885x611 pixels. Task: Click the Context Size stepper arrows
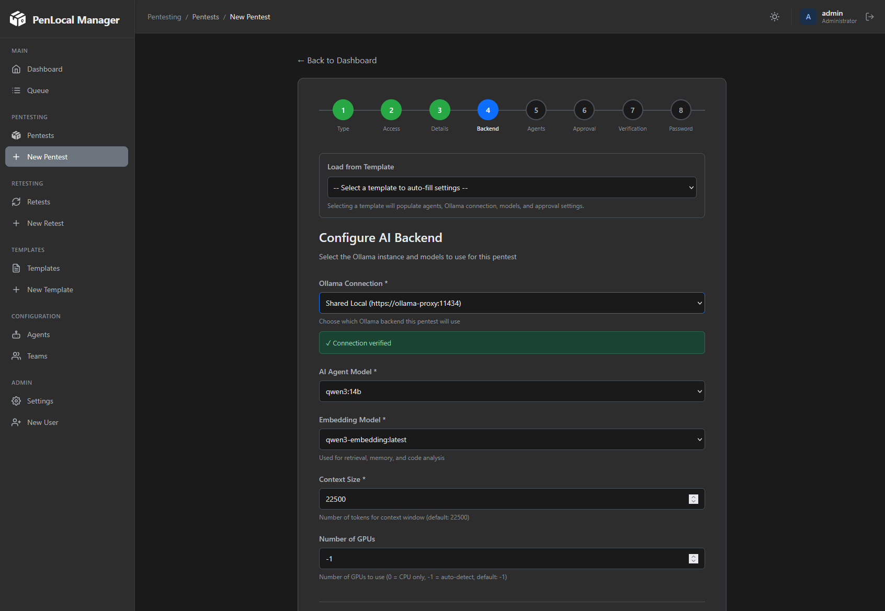coord(693,499)
